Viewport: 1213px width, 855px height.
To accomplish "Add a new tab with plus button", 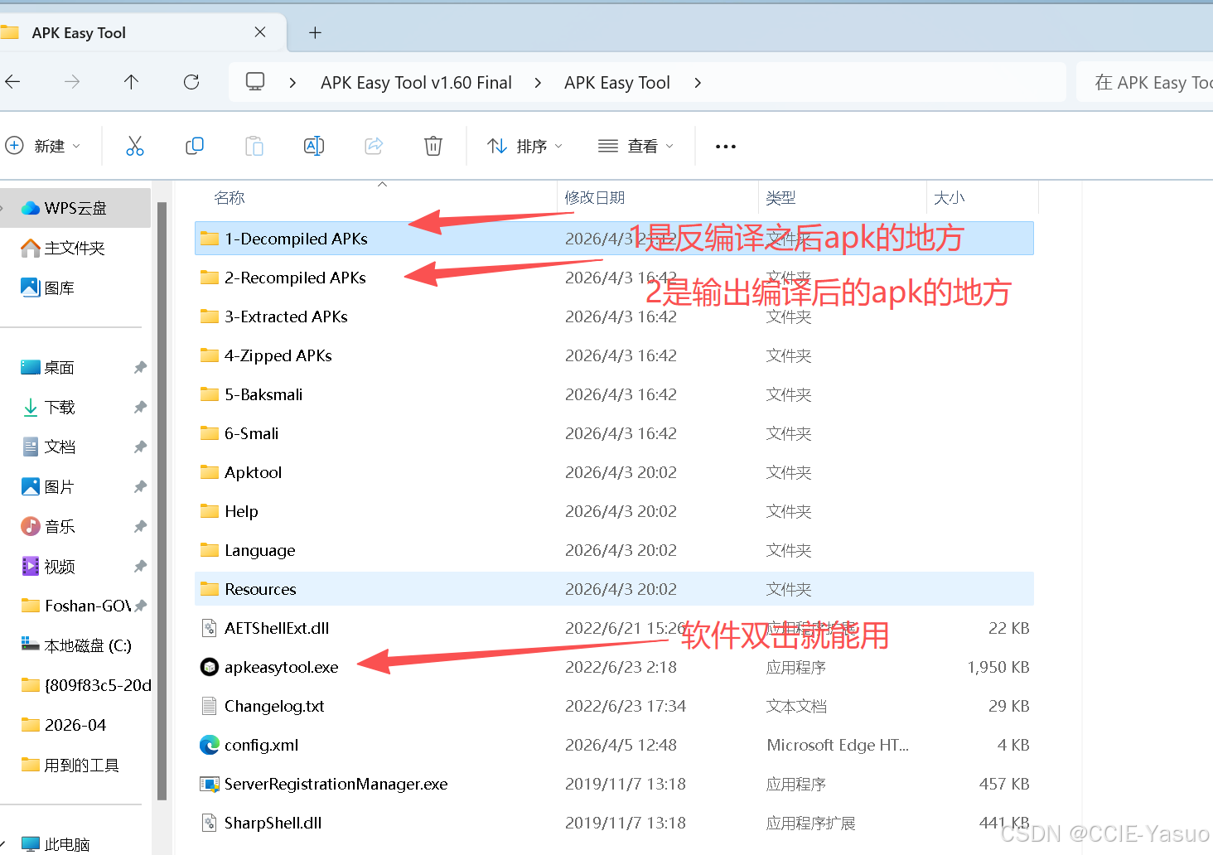I will pyautogui.click(x=315, y=32).
